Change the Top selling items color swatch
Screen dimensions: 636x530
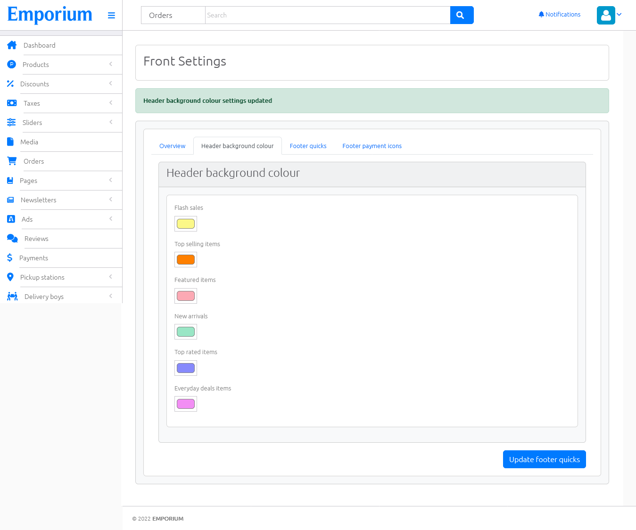[x=185, y=259]
